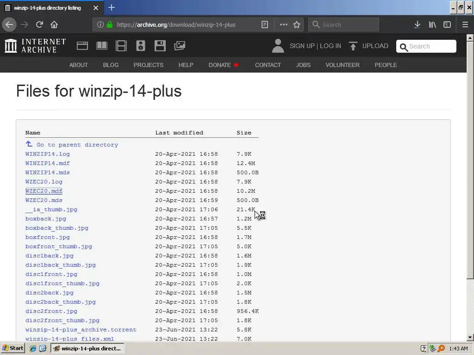Open the downloads arrow icon

(x=417, y=25)
